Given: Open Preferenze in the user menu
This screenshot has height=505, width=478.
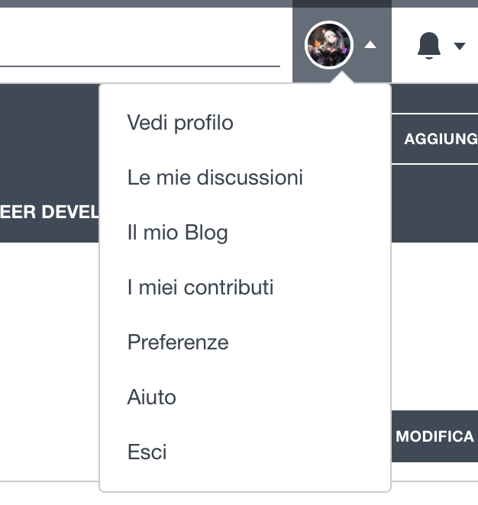Looking at the screenshot, I should click(178, 342).
